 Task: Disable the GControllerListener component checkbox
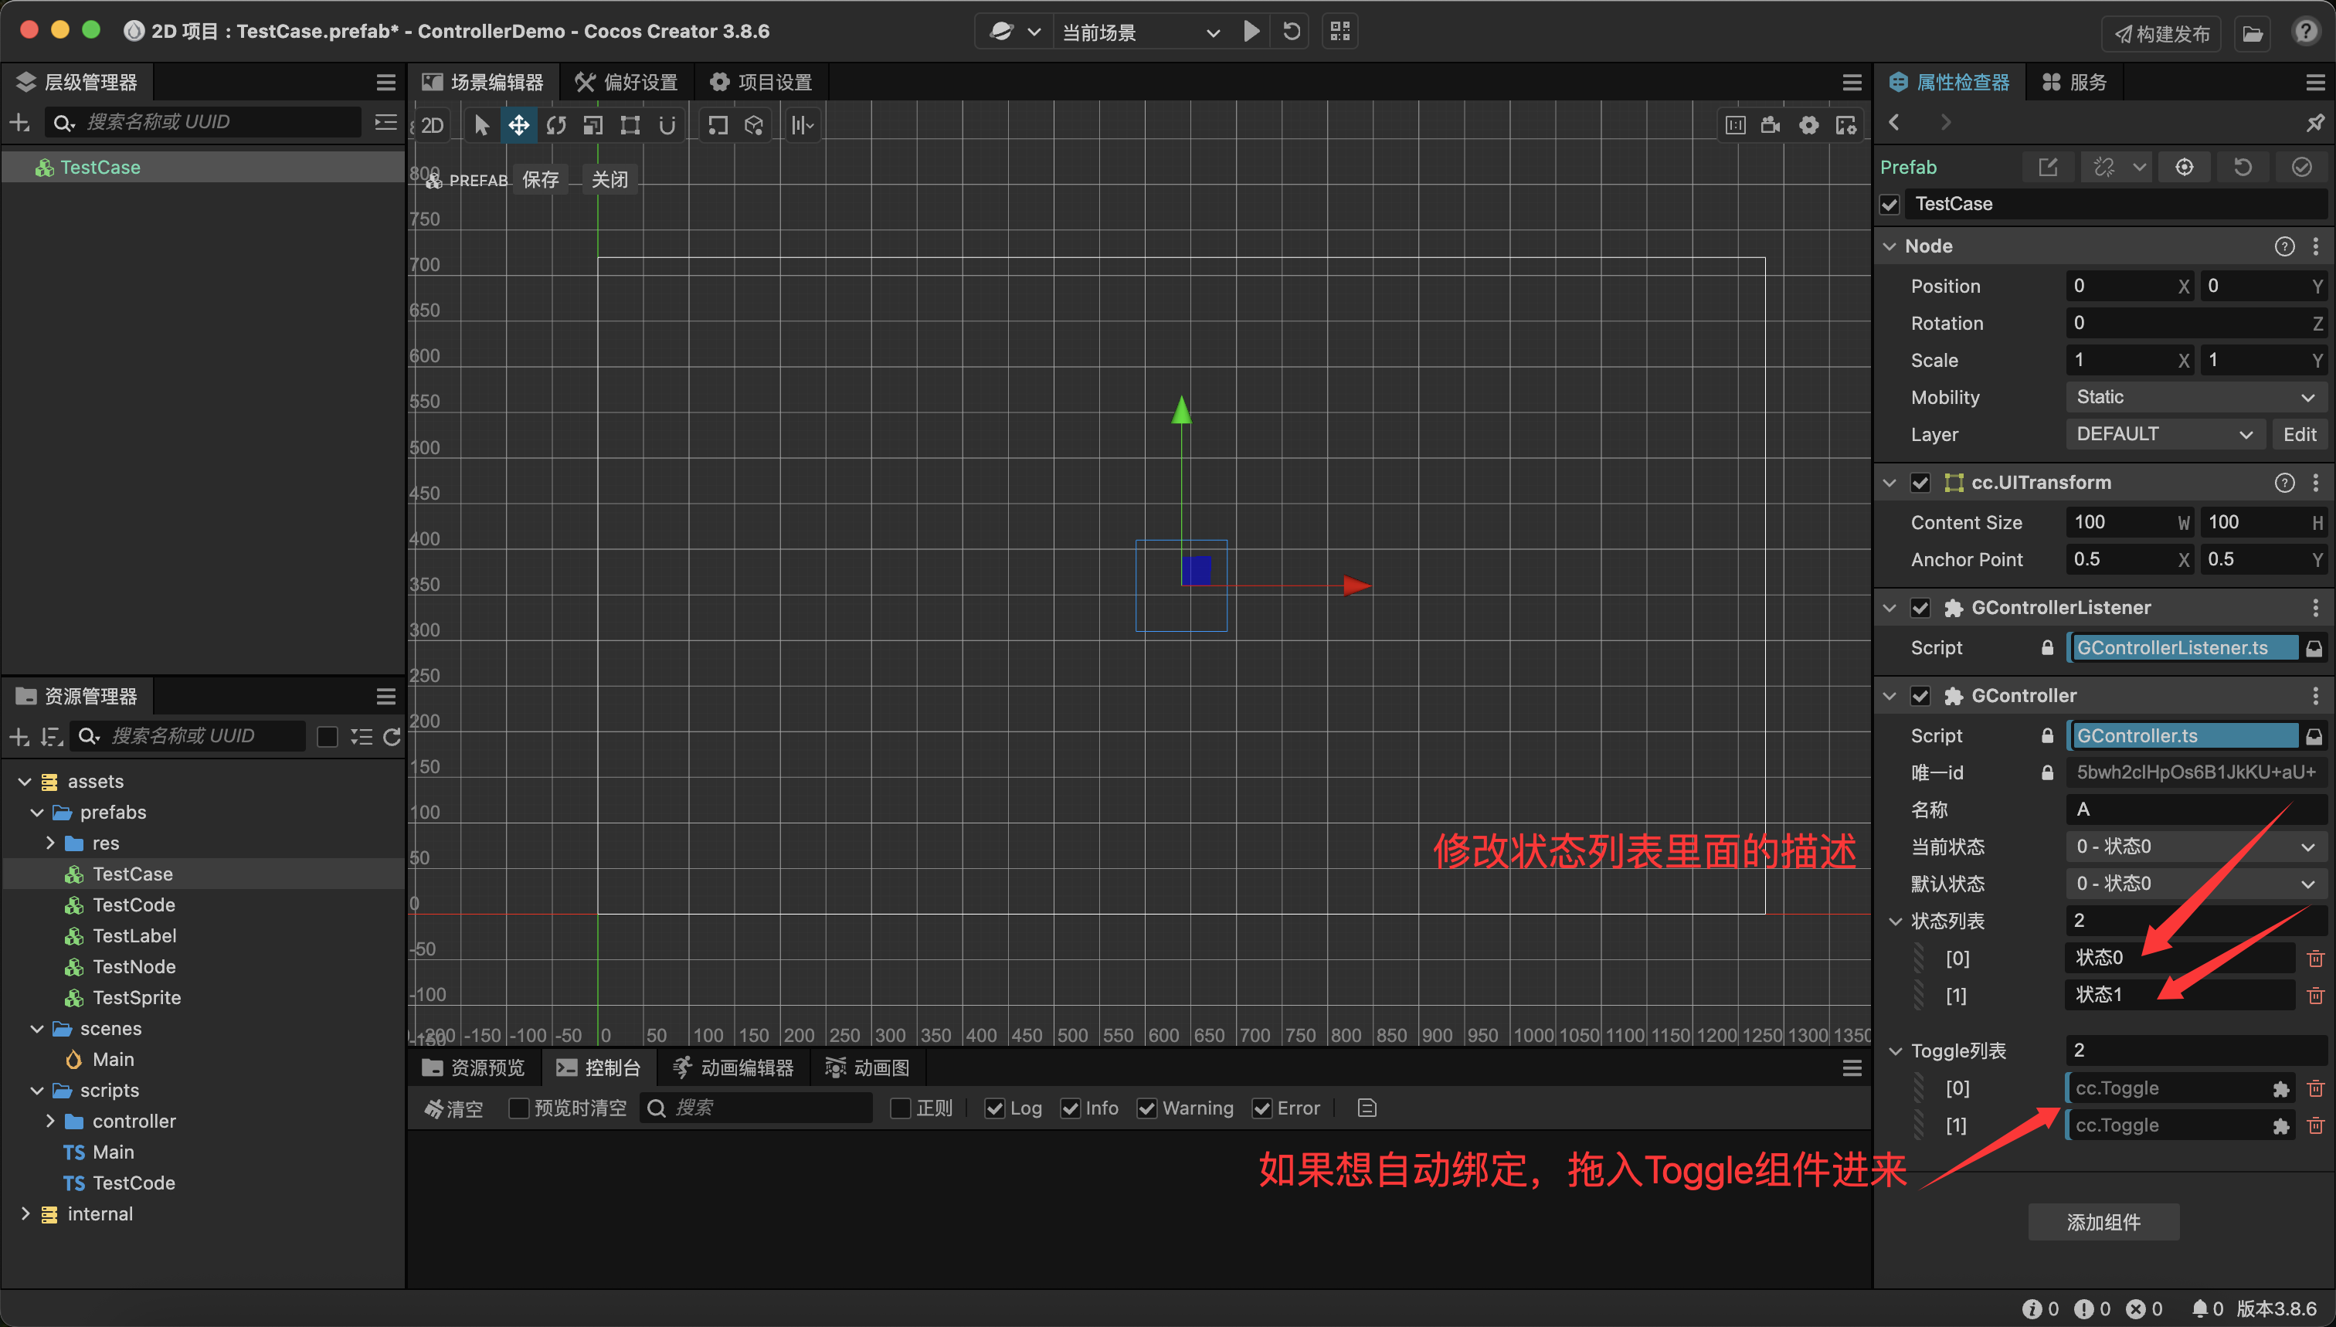1920,608
